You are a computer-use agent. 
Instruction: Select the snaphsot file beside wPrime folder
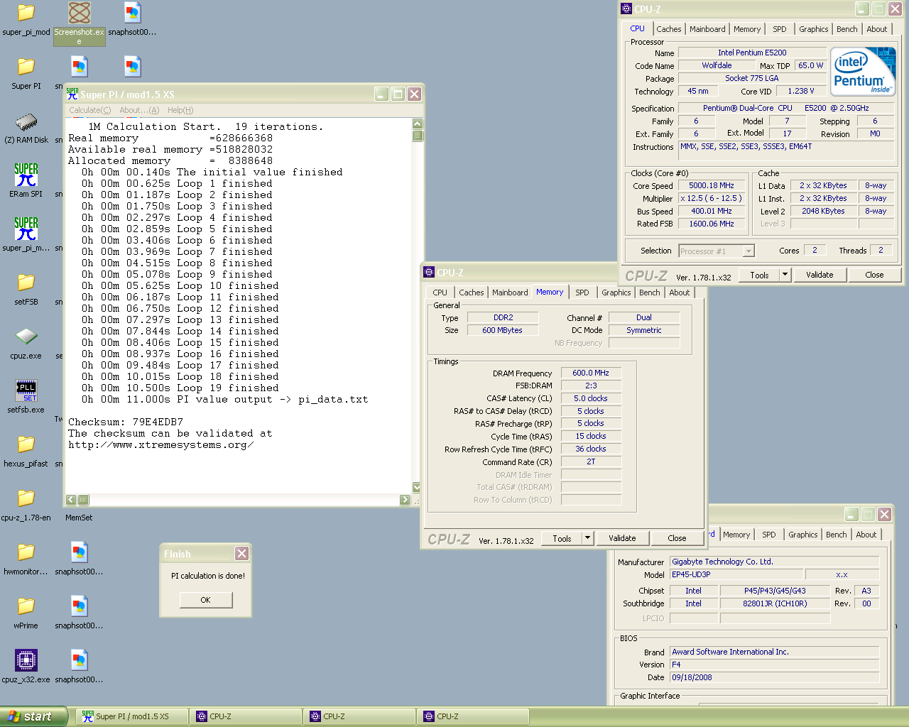[80, 606]
